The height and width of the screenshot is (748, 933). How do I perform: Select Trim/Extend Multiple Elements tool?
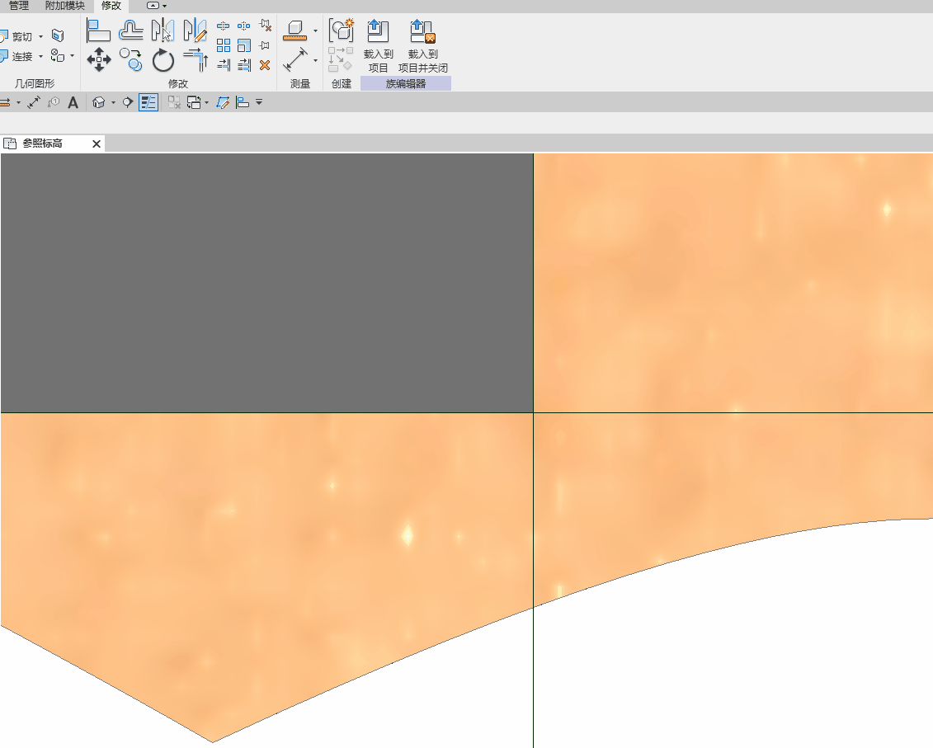(244, 65)
